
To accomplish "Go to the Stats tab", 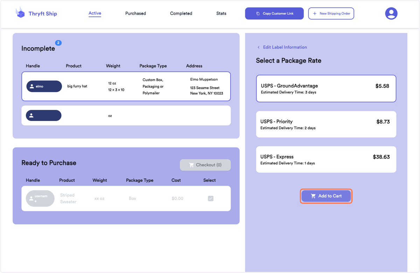I will [x=221, y=13].
